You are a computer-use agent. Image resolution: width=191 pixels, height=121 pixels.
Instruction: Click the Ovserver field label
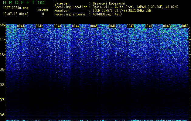click(x=62, y=3)
